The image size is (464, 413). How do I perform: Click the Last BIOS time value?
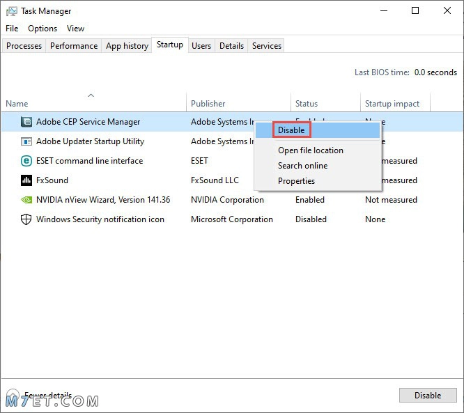[x=435, y=72]
